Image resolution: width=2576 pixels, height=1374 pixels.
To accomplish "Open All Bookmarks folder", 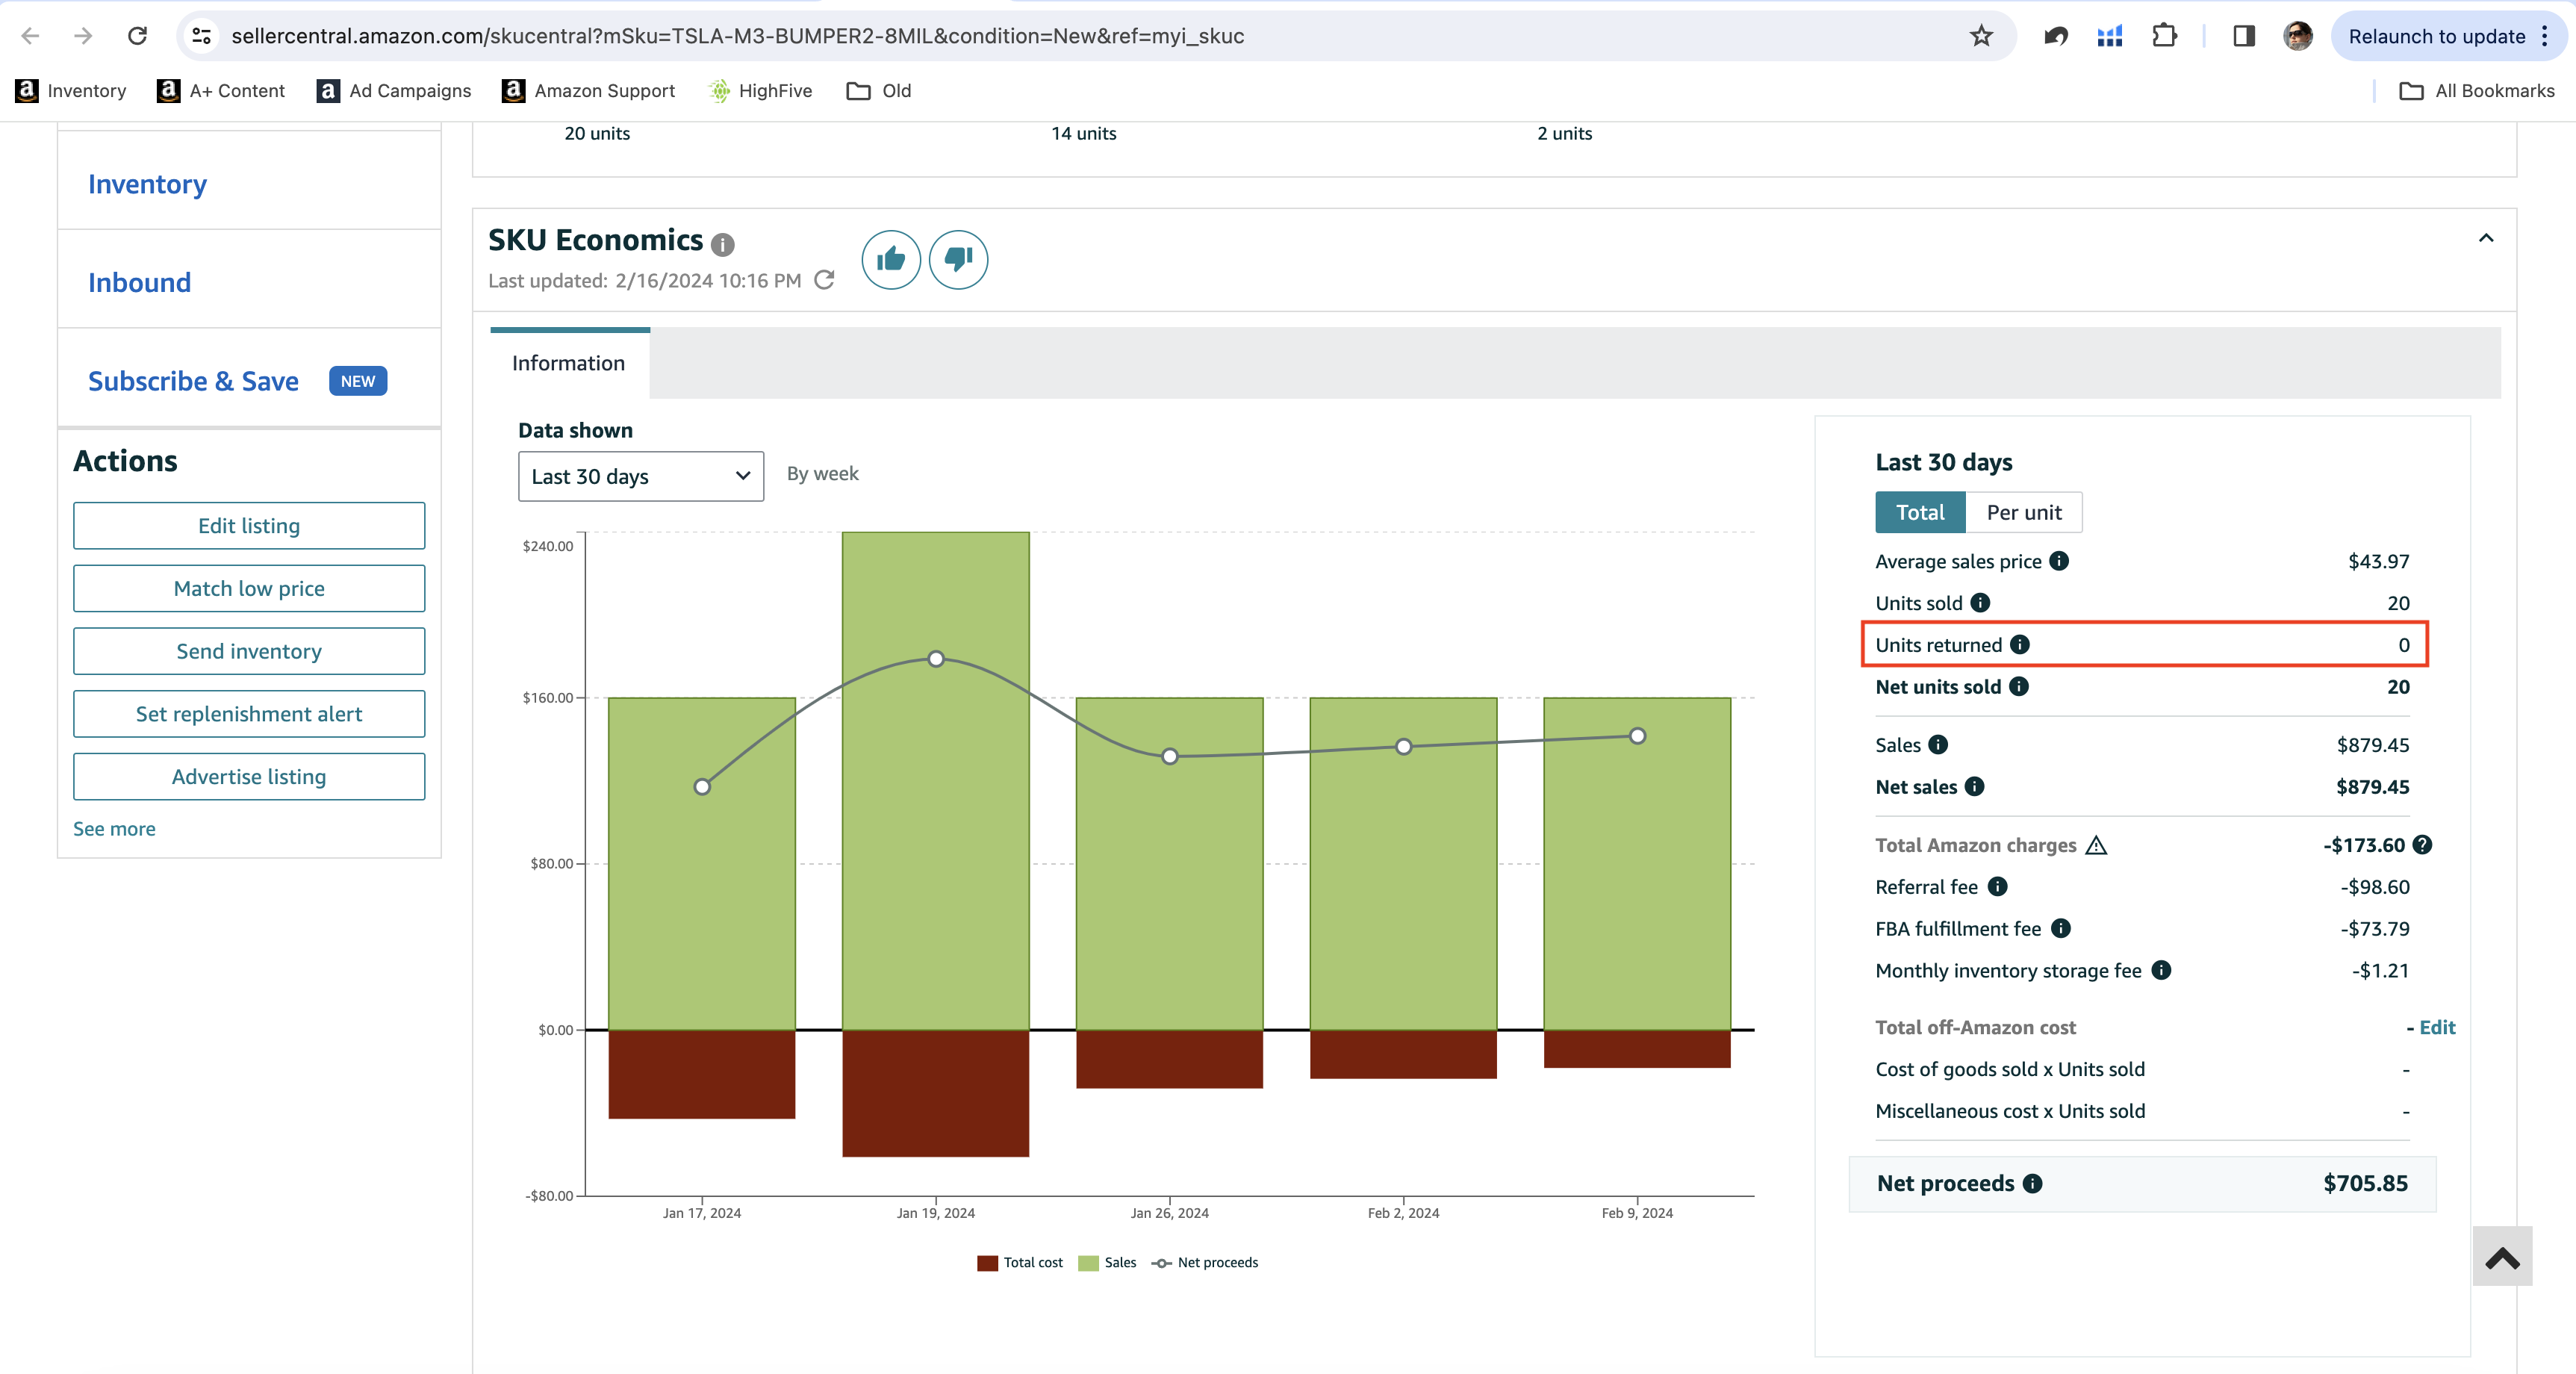I will click(2476, 91).
